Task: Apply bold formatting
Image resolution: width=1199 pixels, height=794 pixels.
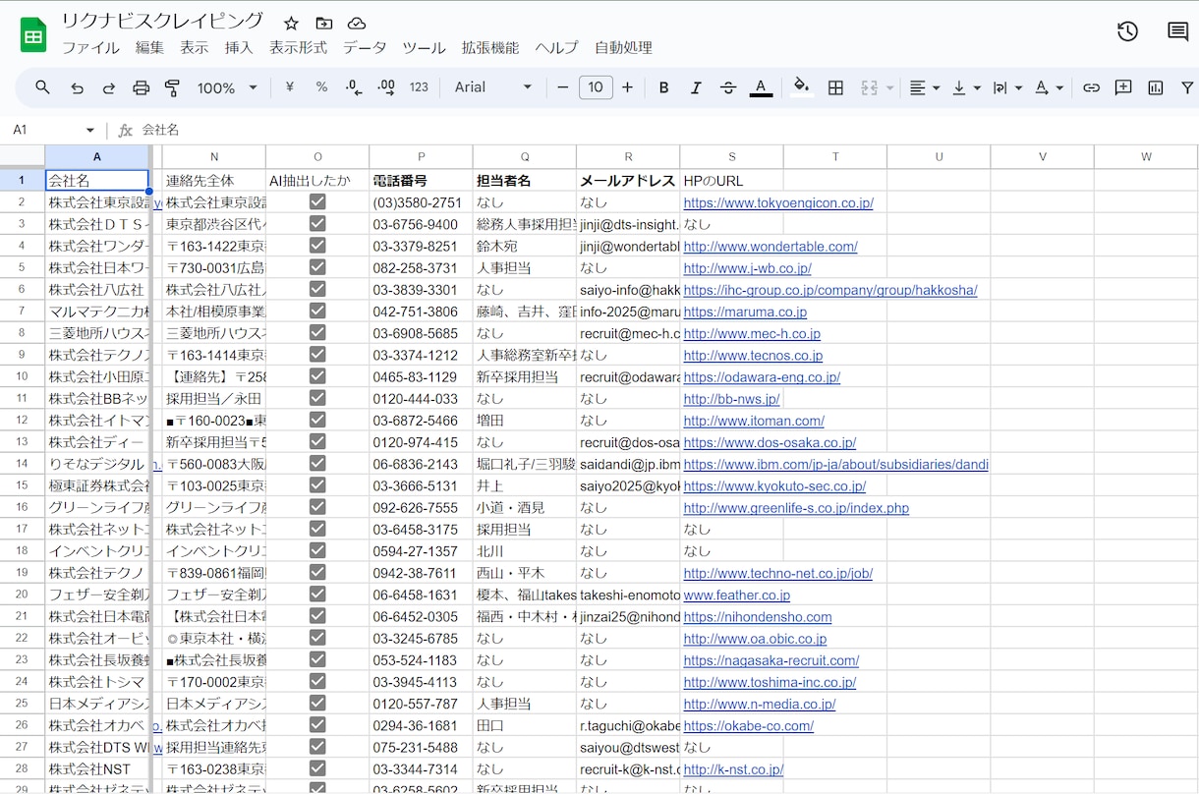Action: coord(663,87)
